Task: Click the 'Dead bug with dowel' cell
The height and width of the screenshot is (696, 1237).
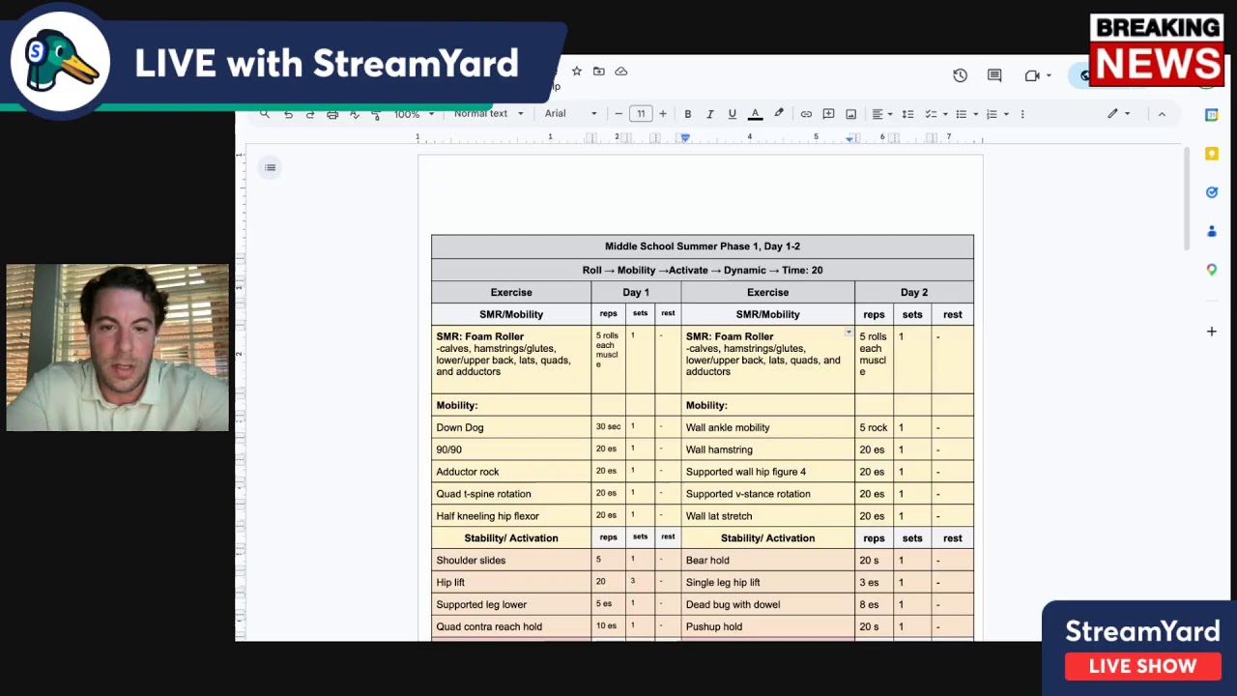Action: coord(767,604)
